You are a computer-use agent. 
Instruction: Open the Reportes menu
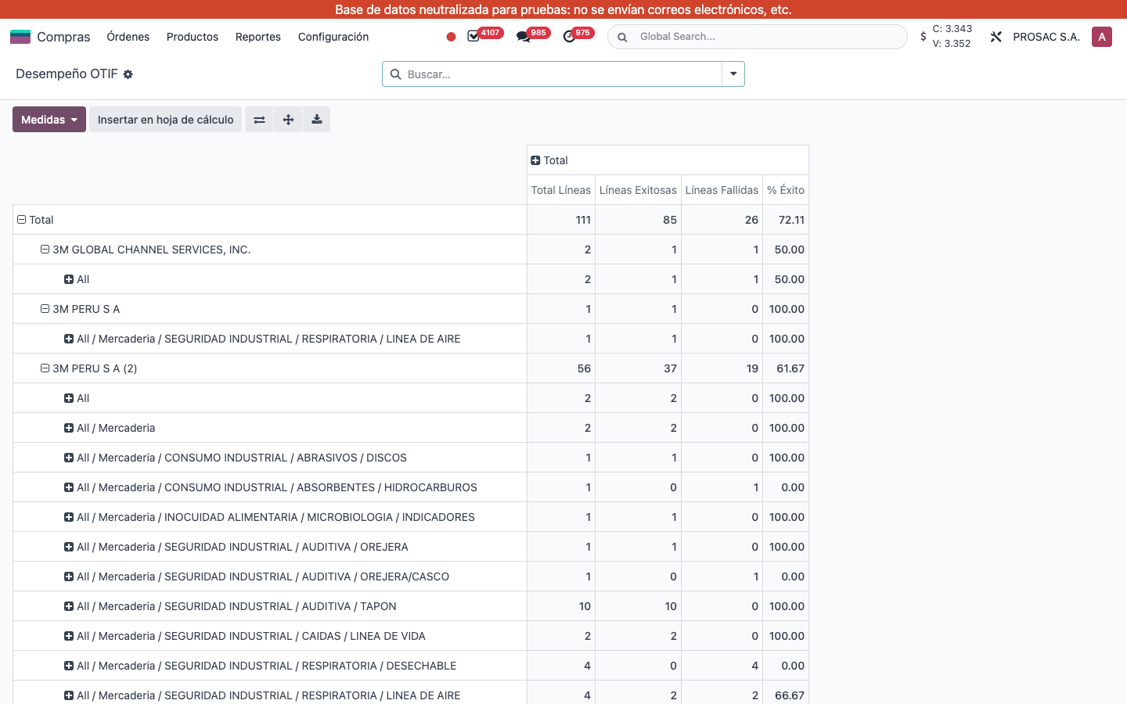258,37
